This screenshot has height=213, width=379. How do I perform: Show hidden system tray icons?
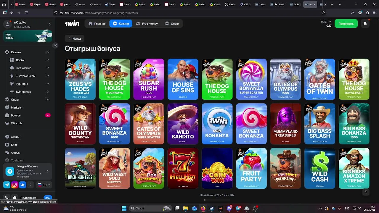click(x=320, y=208)
